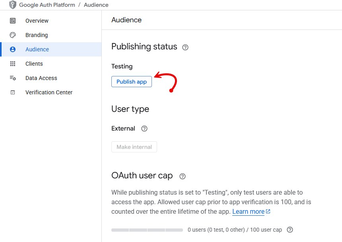342x242 pixels.
Task: Click the Testing status label
Action: pyautogui.click(x=122, y=66)
